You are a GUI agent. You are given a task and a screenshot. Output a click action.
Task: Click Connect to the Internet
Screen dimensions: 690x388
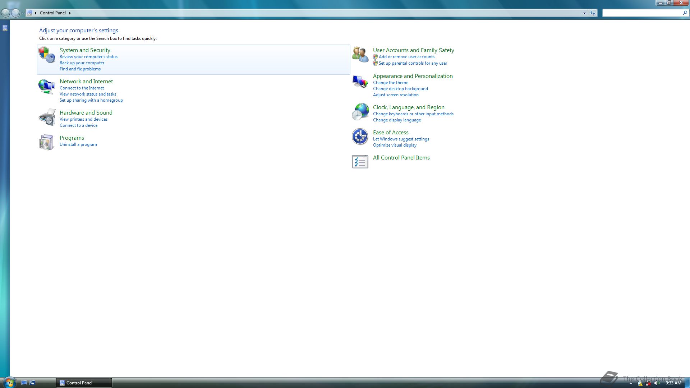point(82,88)
